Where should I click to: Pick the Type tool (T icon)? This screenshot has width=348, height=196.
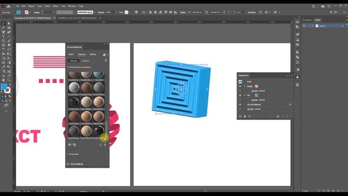3,36
